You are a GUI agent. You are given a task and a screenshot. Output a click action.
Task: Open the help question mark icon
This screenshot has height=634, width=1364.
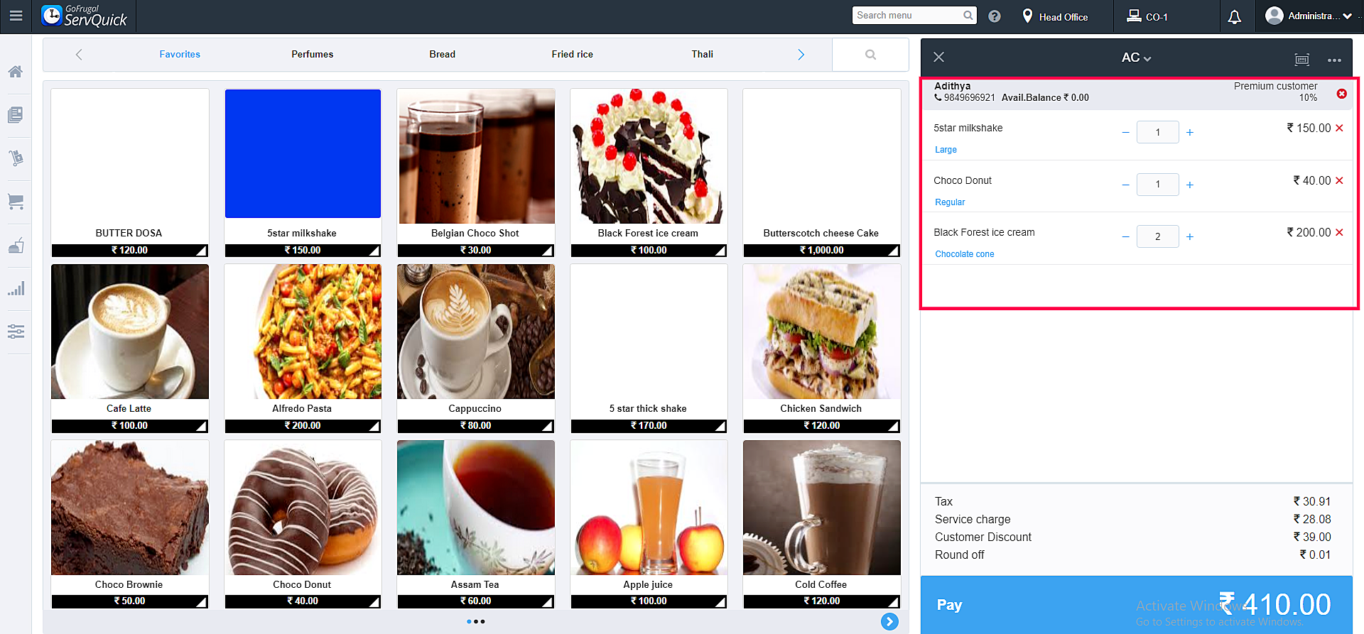pyautogui.click(x=995, y=16)
